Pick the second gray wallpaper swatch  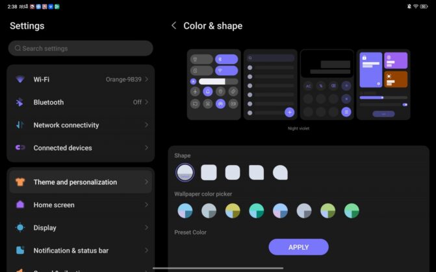304,210
